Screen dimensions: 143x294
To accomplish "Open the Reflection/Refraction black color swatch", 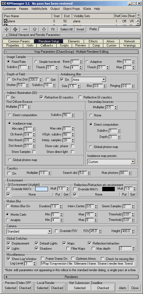I will (x=108, y=189).
